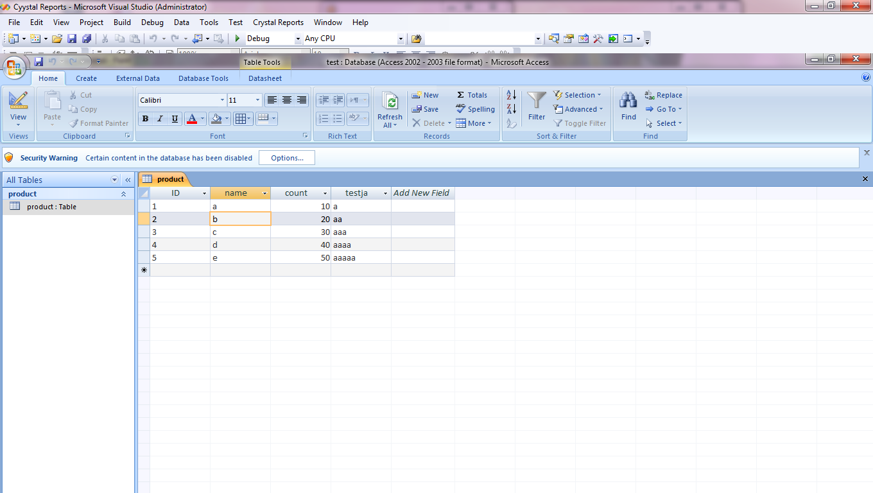The width and height of the screenshot is (873, 493).
Task: Select the new record row selector
Action: tap(144, 270)
